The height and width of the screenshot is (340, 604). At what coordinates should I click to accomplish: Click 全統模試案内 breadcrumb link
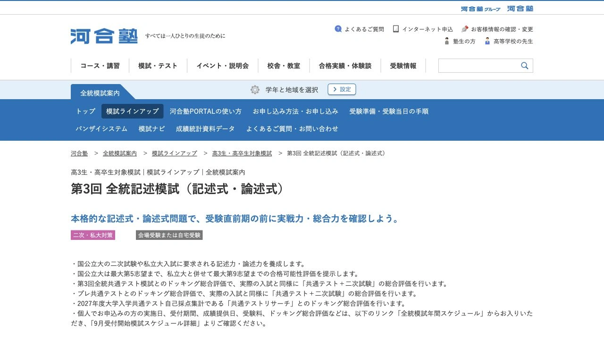click(120, 153)
